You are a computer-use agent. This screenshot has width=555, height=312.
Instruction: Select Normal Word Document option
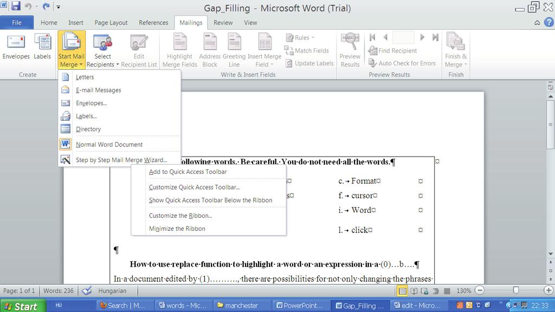120,144
